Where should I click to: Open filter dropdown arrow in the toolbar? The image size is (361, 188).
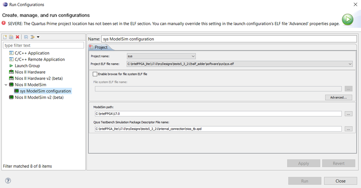click(38, 37)
